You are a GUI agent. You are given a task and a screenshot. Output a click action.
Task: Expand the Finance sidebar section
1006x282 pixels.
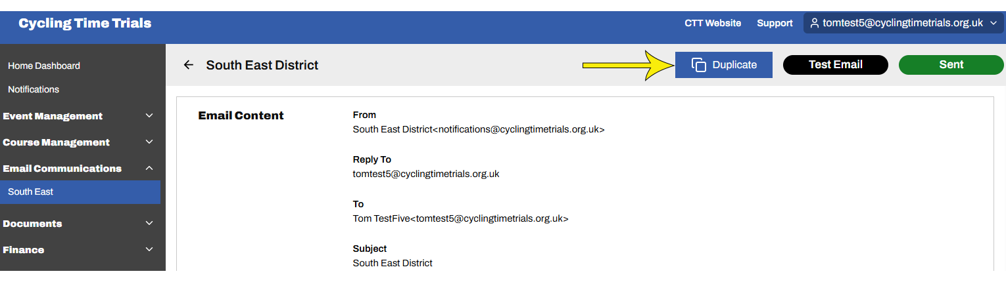pyautogui.click(x=149, y=250)
